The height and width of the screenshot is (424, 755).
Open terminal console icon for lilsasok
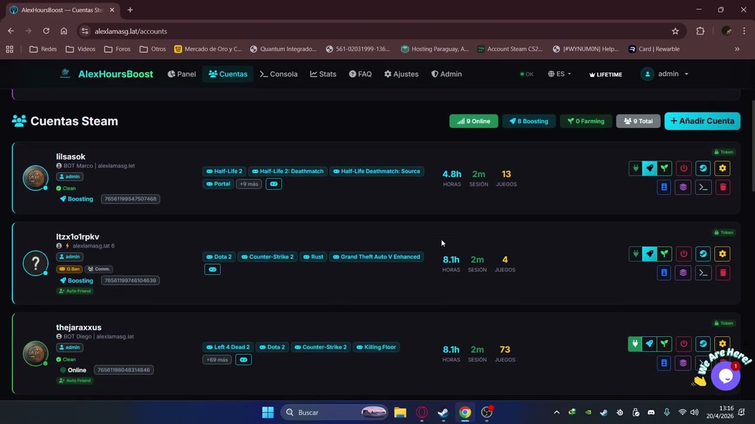pos(703,187)
